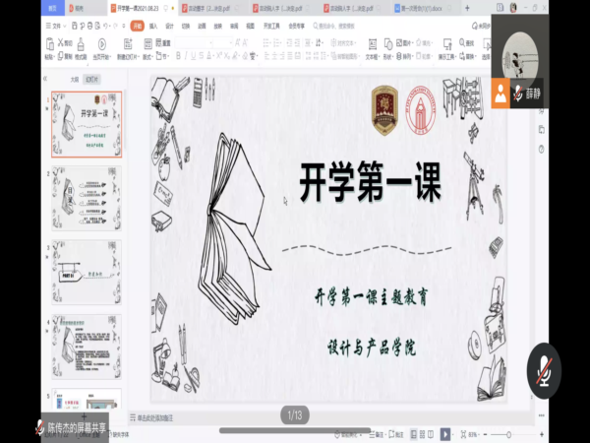Open the 文件 file menu dropdown
This screenshot has width=590, height=443.
click(x=57, y=27)
